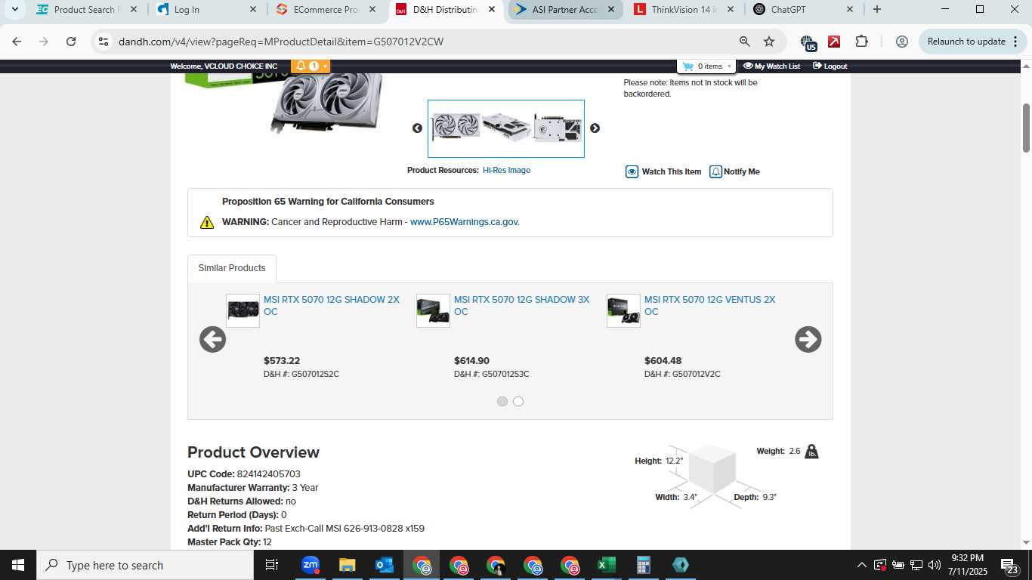
Task: Switch to the ThinkVision 14 tab
Action: [x=685, y=10]
